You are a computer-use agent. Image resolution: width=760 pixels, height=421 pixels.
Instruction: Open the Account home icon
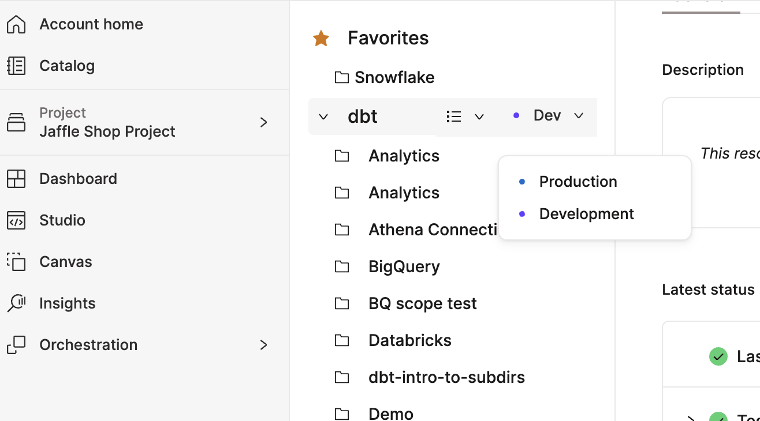coord(15,24)
